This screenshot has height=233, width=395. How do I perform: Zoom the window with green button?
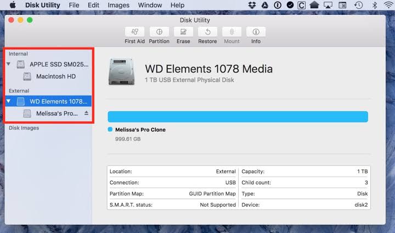(x=30, y=20)
